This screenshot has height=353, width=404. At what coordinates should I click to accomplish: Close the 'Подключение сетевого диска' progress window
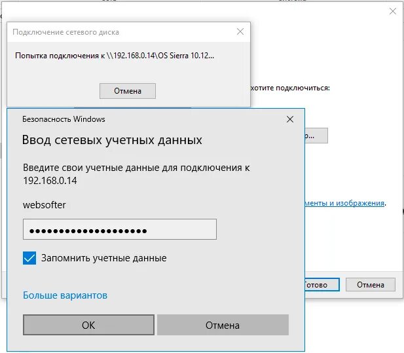pos(240,31)
